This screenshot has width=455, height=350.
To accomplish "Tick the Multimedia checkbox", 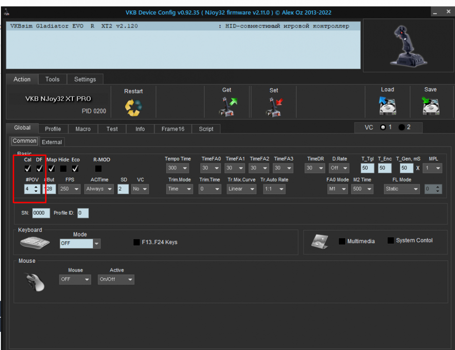I will click(342, 241).
